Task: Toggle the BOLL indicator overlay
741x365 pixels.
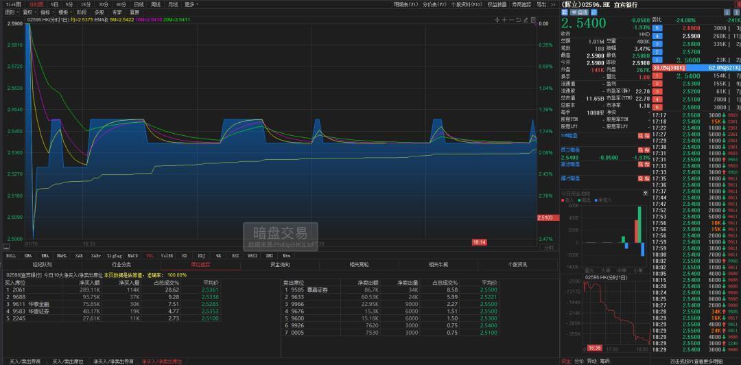Action: (x=11, y=255)
